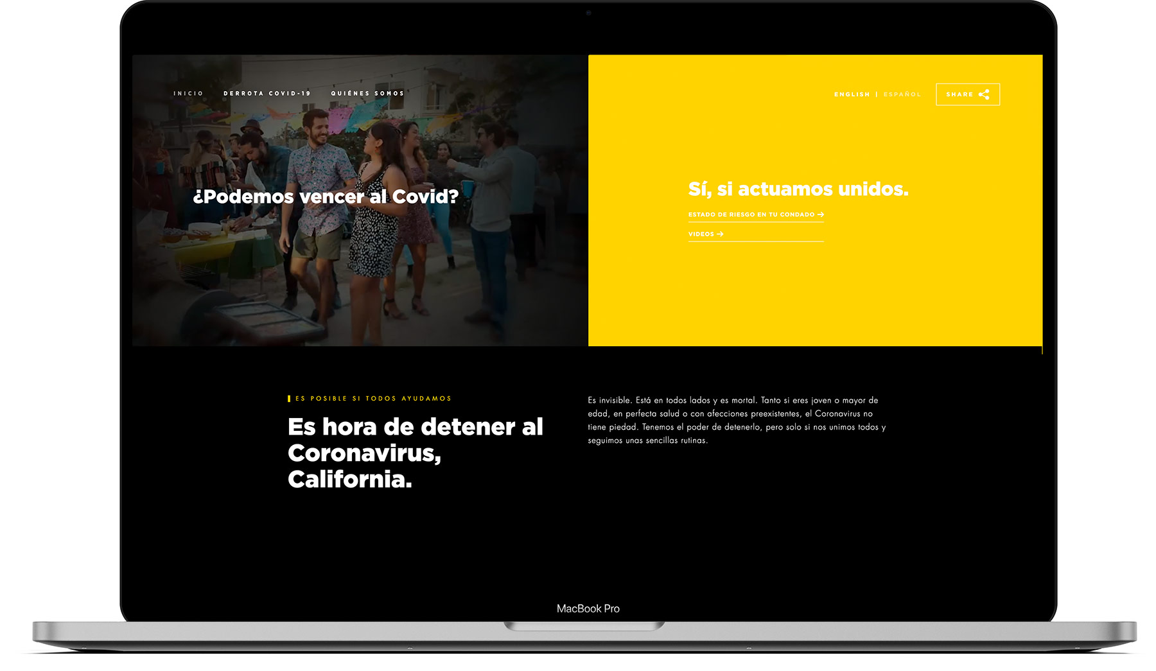The height and width of the screenshot is (671, 1156).
Task: Click arrow next to condado link
Action: 821,214
